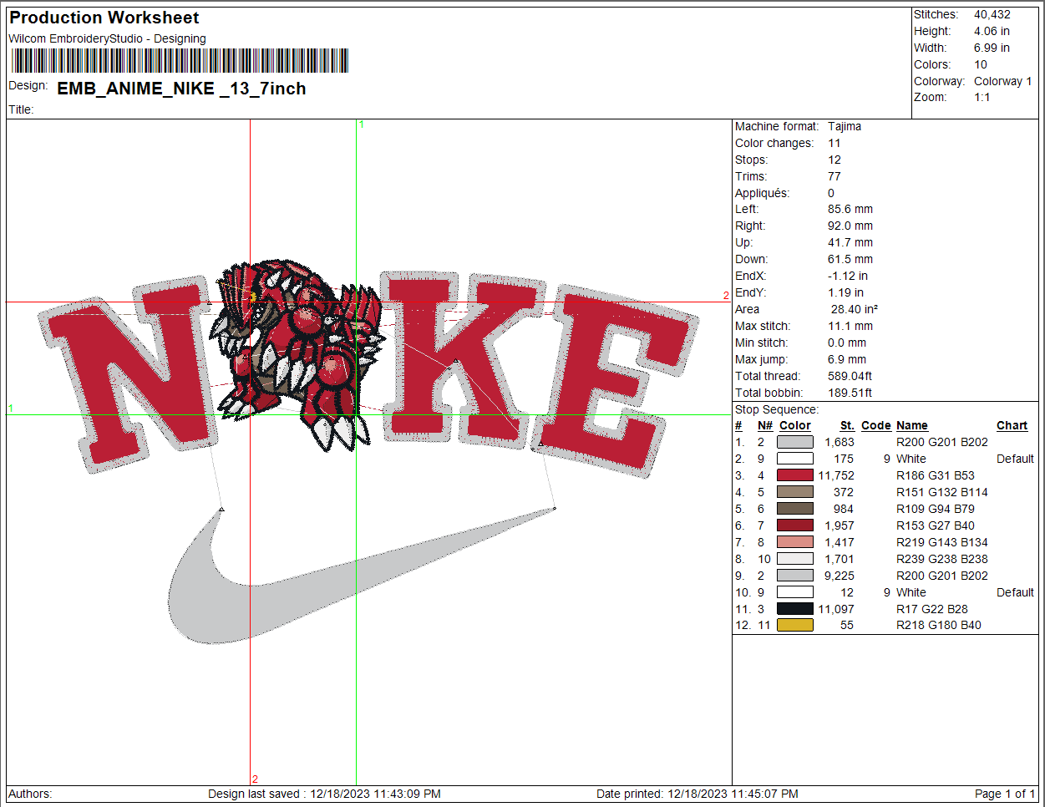
Task: Click the Total bobbin value 189.51ft
Action: point(850,393)
